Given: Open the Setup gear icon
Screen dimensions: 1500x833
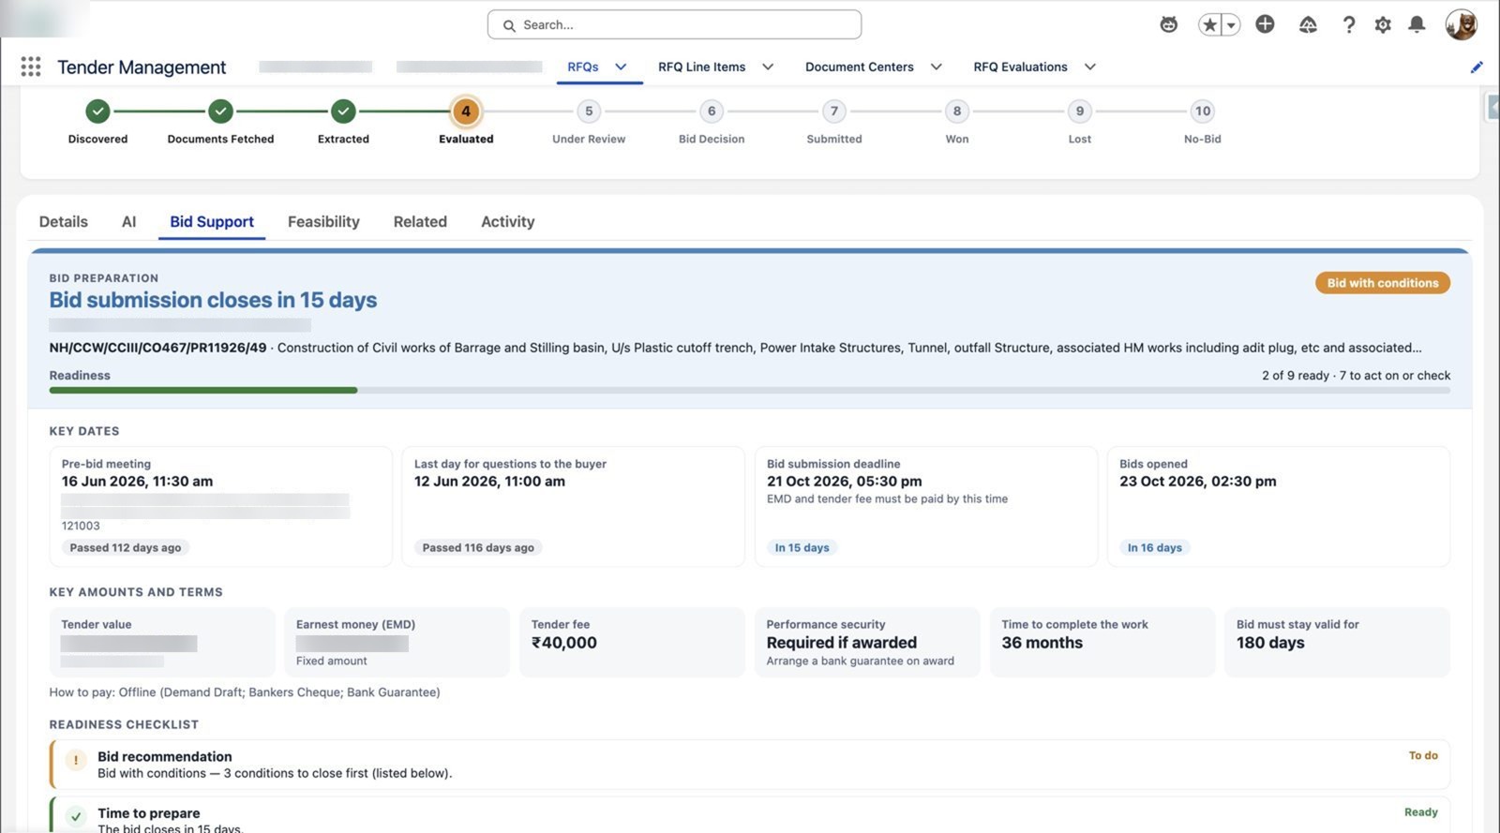Looking at the screenshot, I should pos(1383,25).
